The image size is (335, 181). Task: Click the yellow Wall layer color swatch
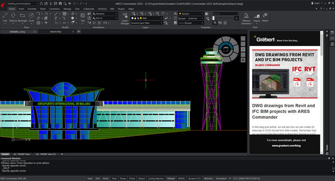pyautogui.click(x=141, y=18)
